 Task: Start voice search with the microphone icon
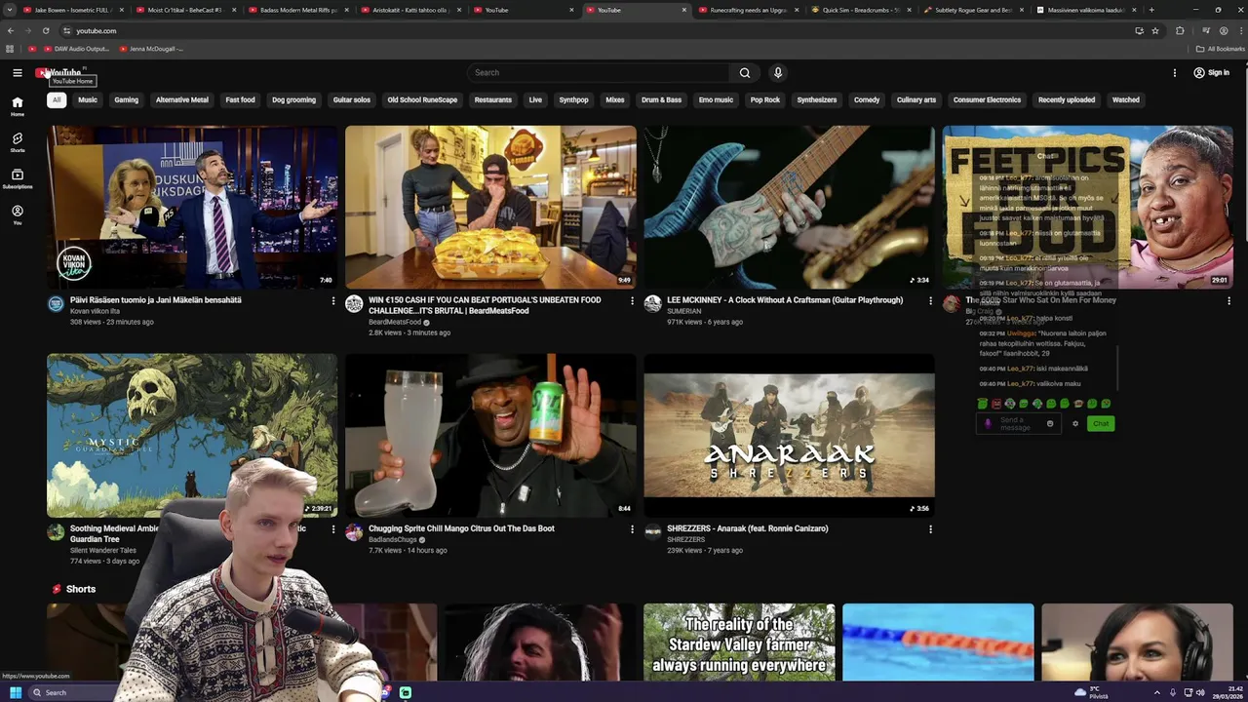pyautogui.click(x=778, y=72)
